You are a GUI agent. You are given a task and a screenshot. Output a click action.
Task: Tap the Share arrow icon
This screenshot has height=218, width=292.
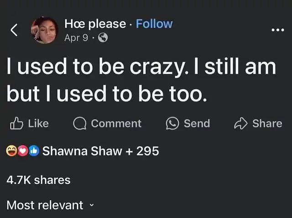pyautogui.click(x=240, y=123)
